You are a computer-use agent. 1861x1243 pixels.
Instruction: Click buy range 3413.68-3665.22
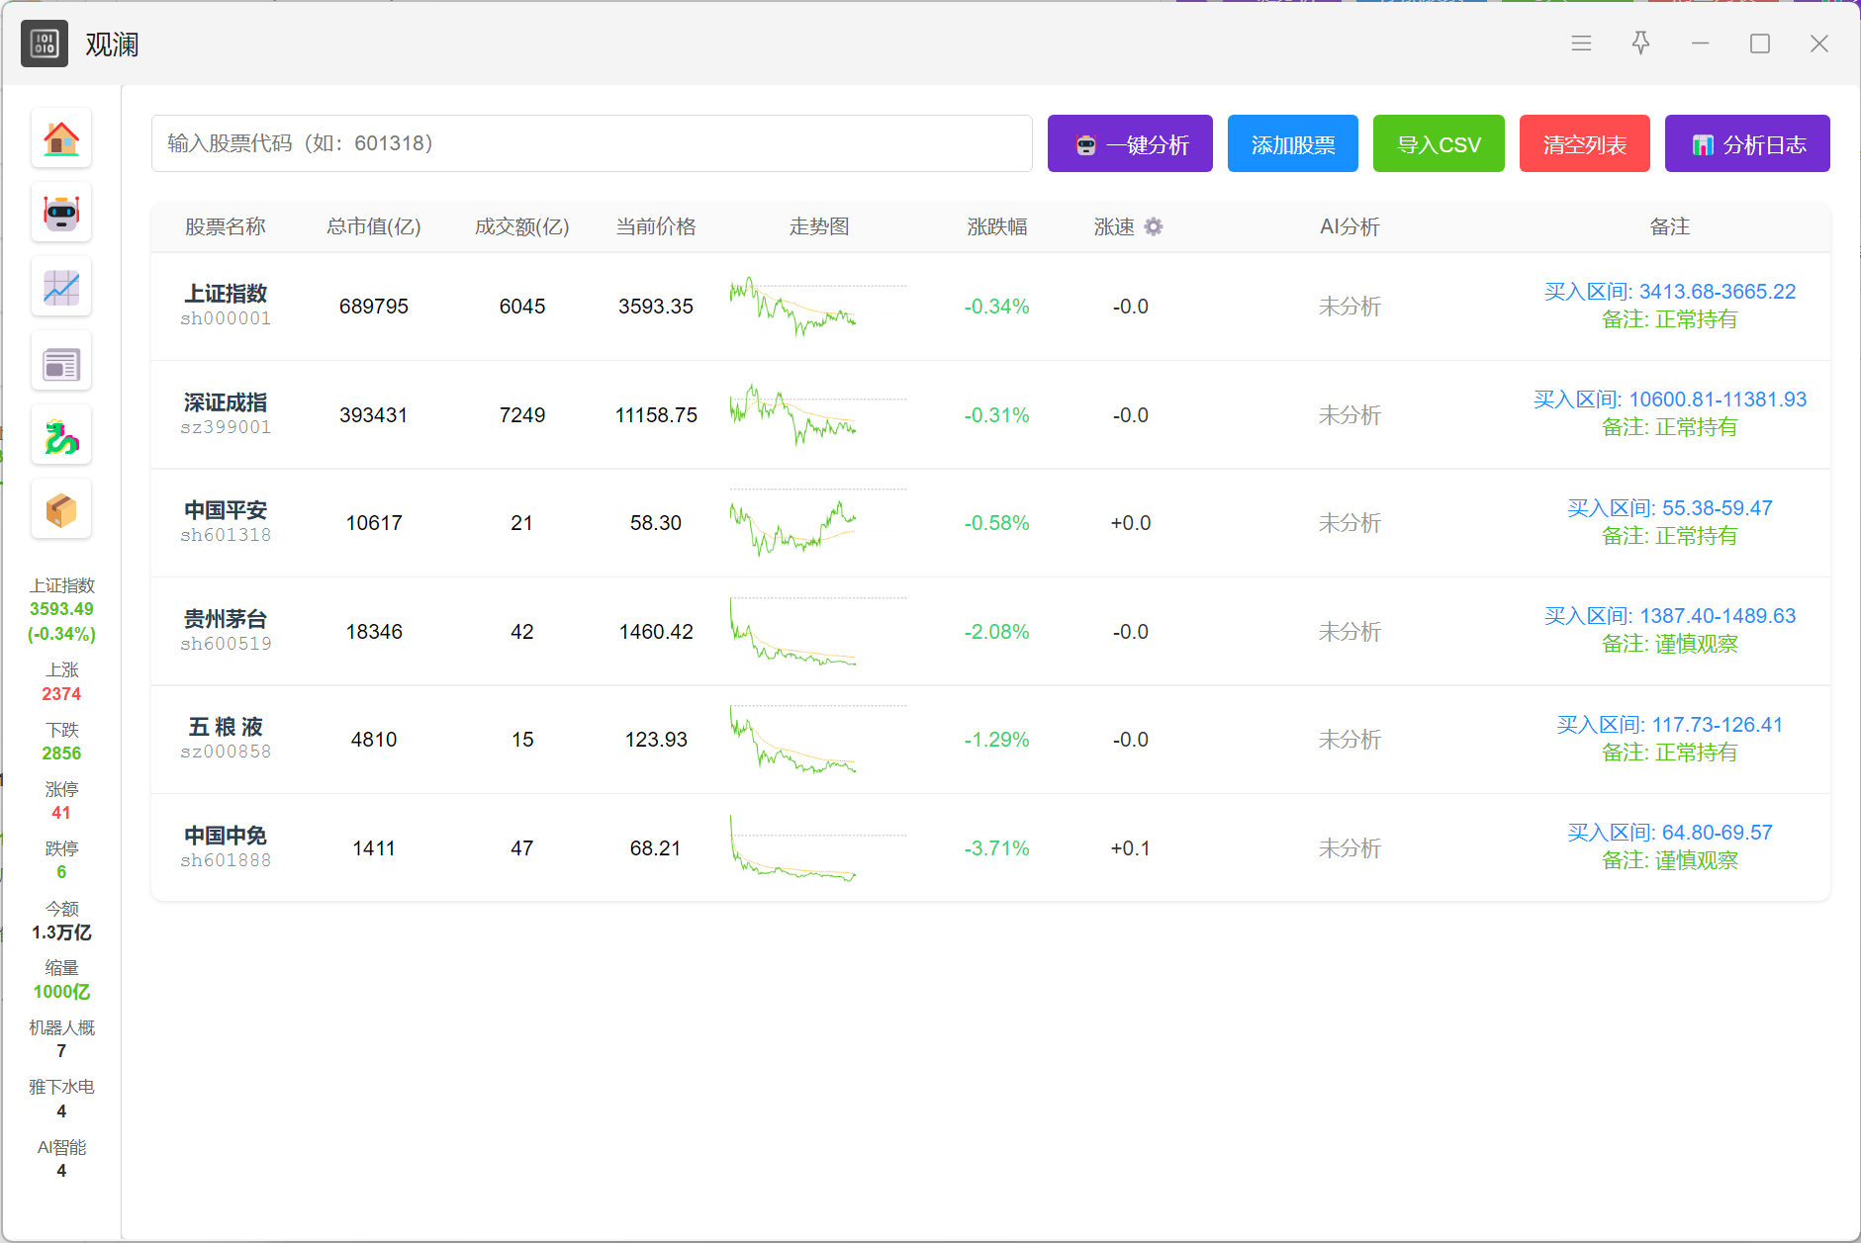pyautogui.click(x=1670, y=292)
